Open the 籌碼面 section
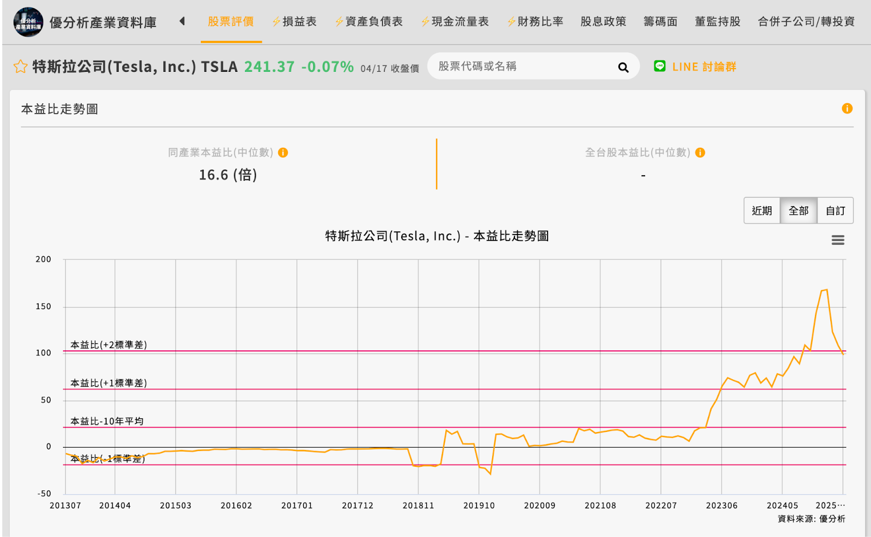The height and width of the screenshot is (537, 871). (659, 22)
